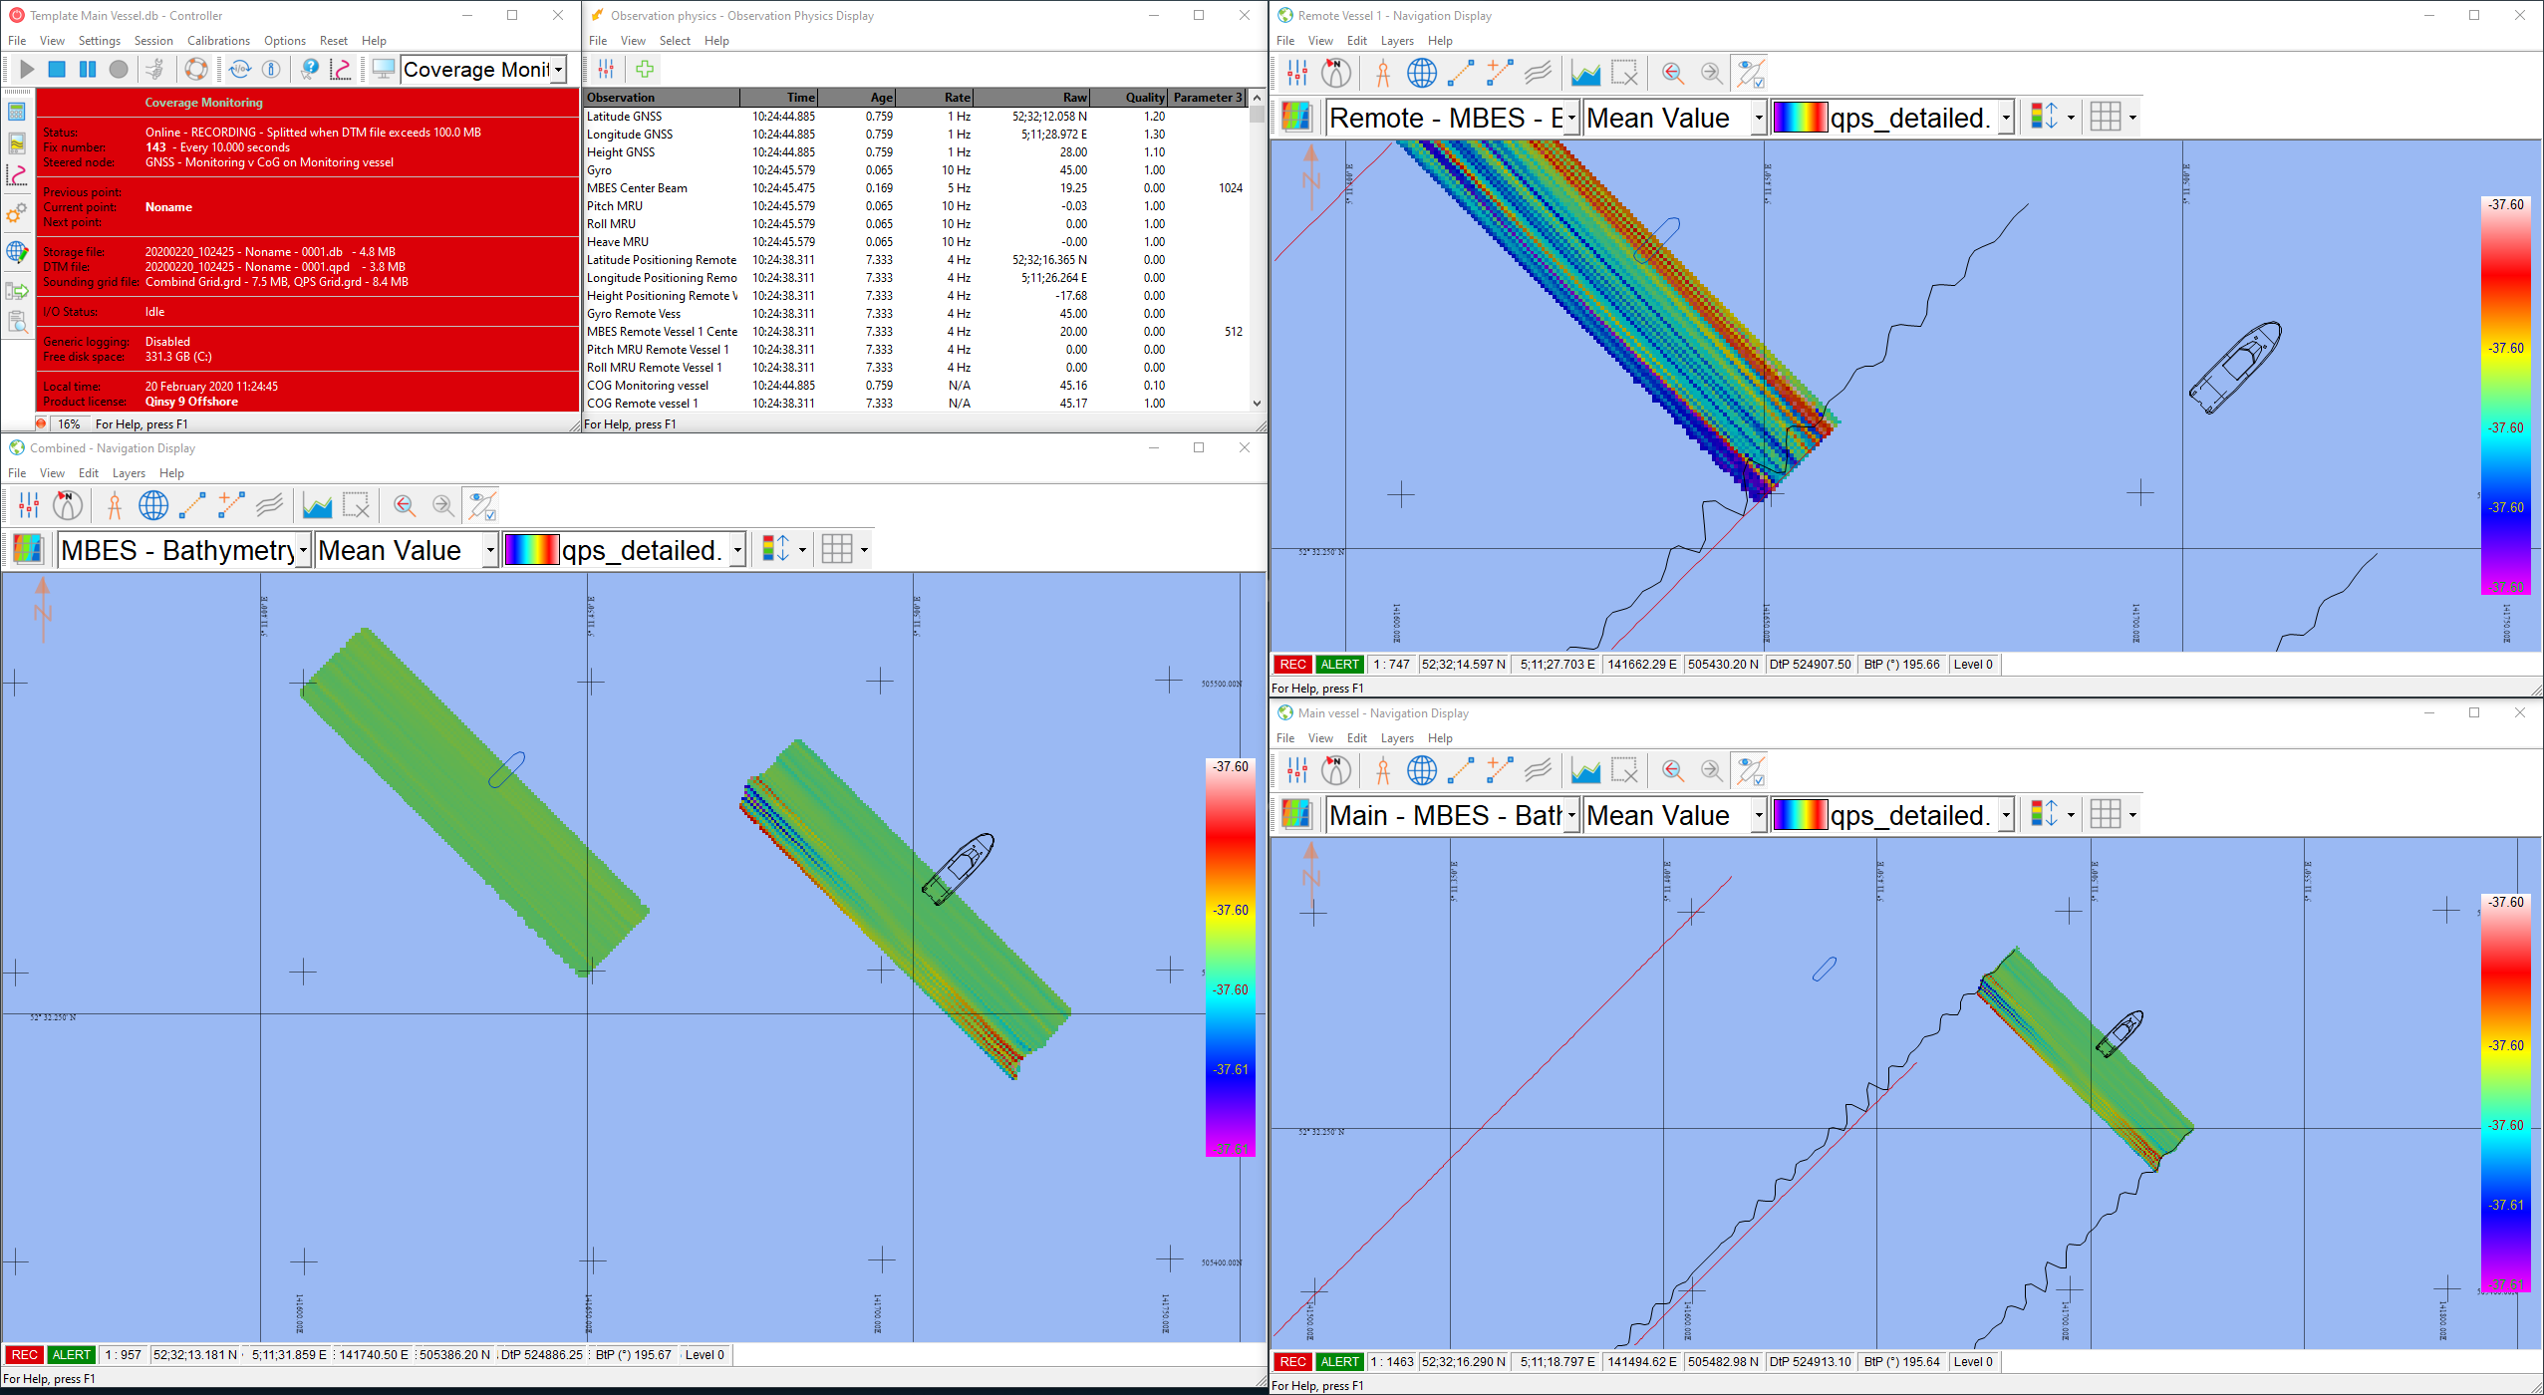This screenshot has width=2544, height=1395.
Task: Click profile chart icon in Combined display toolbar
Action: click(x=317, y=505)
